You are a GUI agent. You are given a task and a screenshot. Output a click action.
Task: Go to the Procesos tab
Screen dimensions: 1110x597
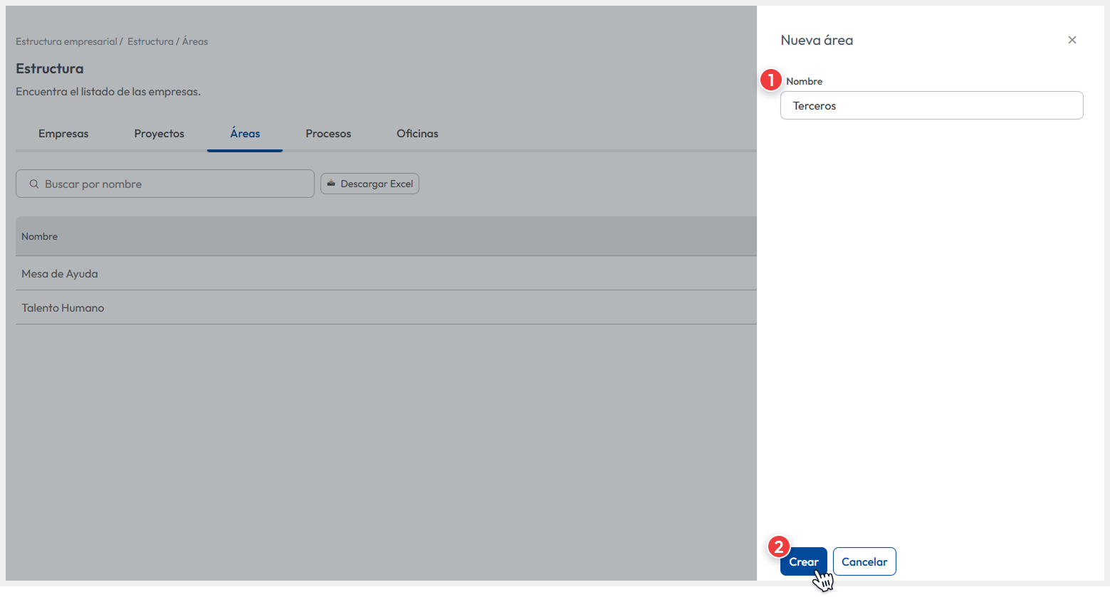click(328, 134)
